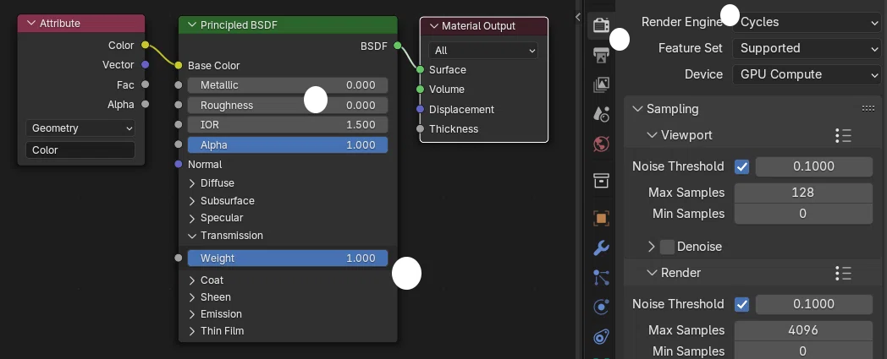Image resolution: width=887 pixels, height=359 pixels.
Task: Open the Render properties tab
Action: pos(601,25)
